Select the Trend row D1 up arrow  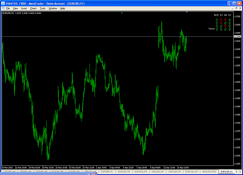click(x=229, y=29)
